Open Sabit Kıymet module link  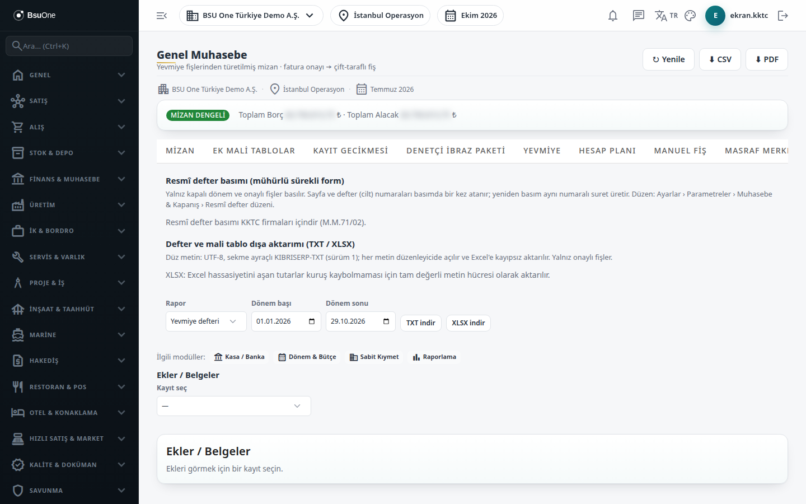[x=374, y=357]
